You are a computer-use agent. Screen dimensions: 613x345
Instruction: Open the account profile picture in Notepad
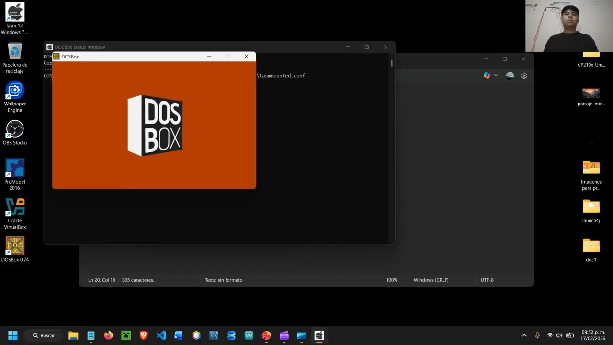click(510, 75)
